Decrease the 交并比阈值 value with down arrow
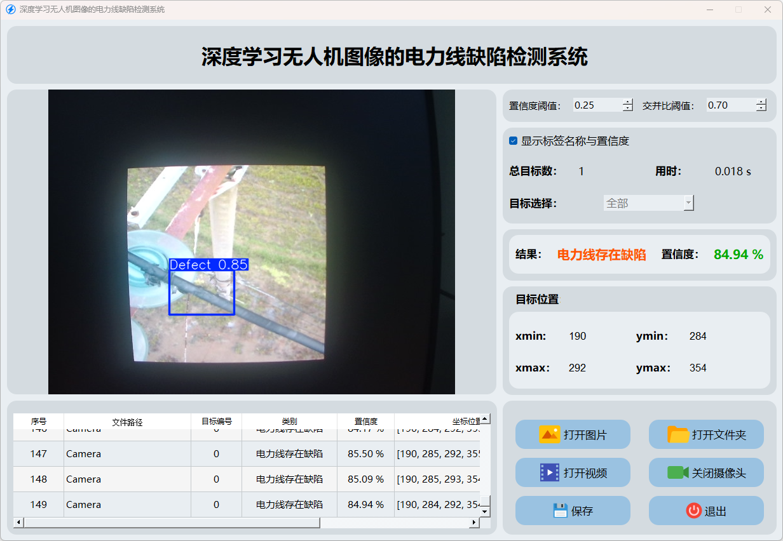Image resolution: width=783 pixels, height=541 pixels. click(x=761, y=109)
